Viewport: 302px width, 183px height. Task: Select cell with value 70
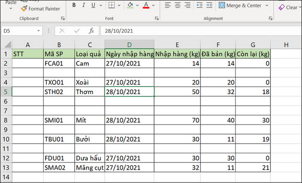tap(177, 120)
